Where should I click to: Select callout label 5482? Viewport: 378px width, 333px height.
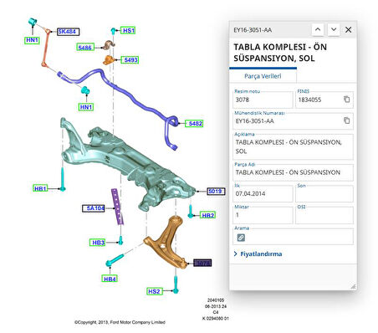pyautogui.click(x=194, y=123)
